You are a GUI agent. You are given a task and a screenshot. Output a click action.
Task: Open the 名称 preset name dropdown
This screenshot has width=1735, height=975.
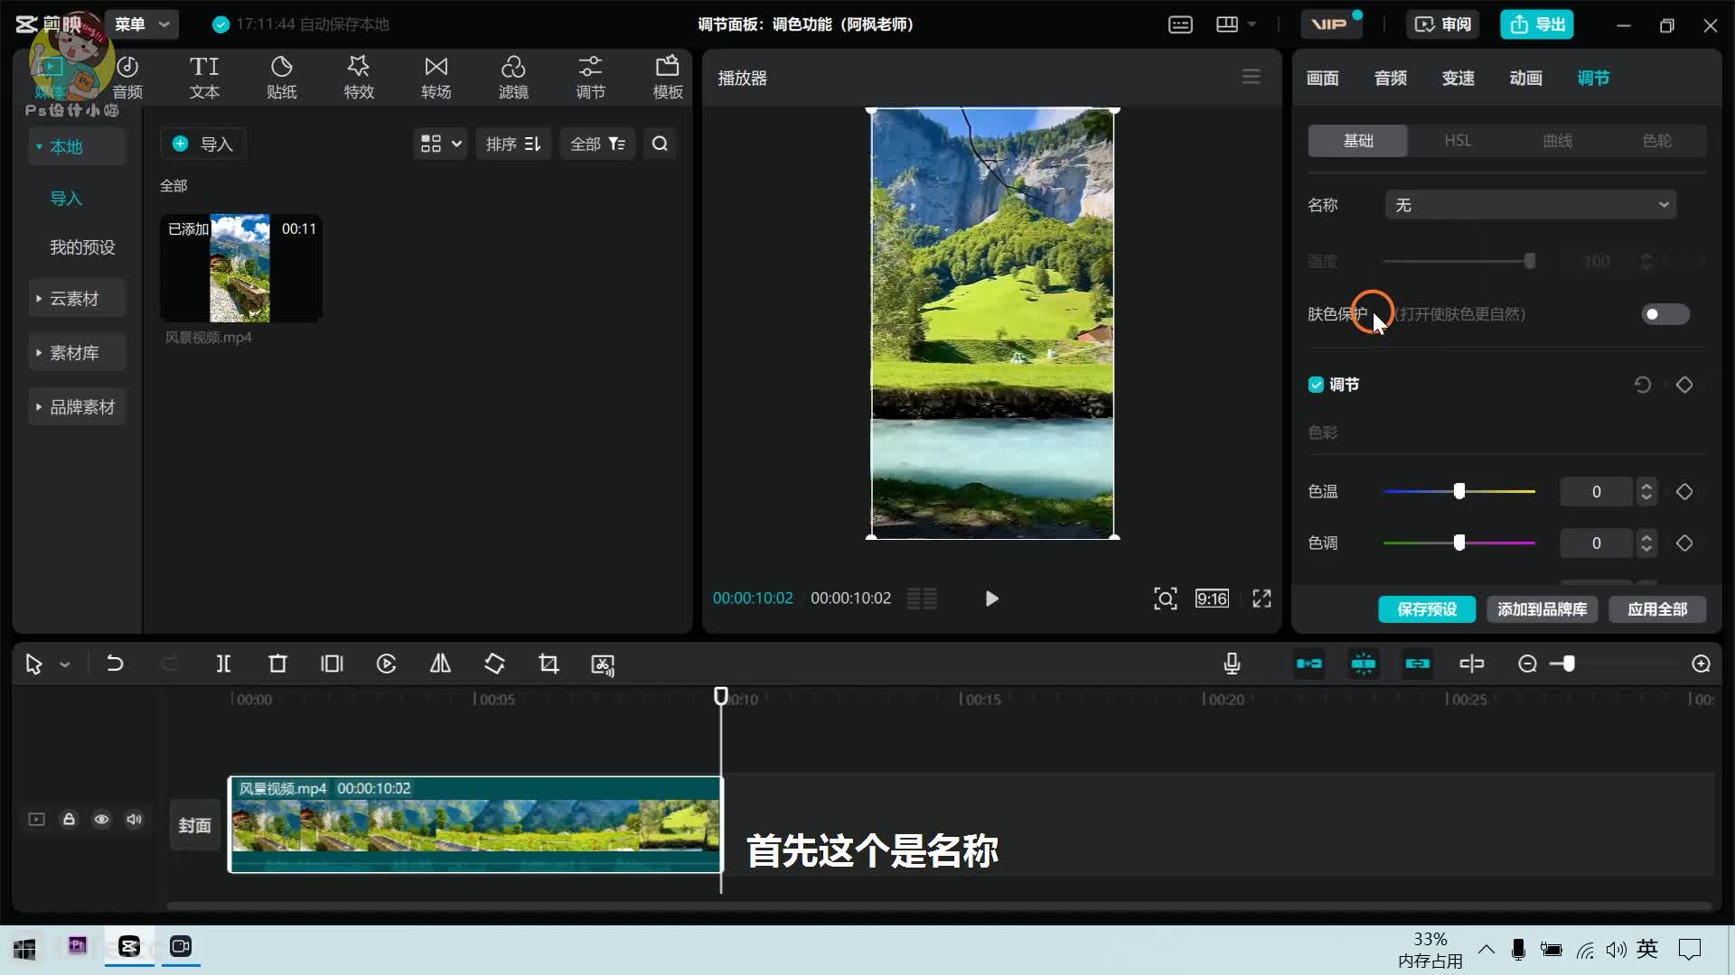(1530, 205)
